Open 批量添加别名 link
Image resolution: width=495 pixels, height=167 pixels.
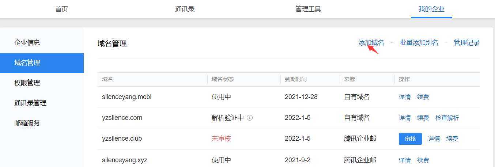(419, 43)
